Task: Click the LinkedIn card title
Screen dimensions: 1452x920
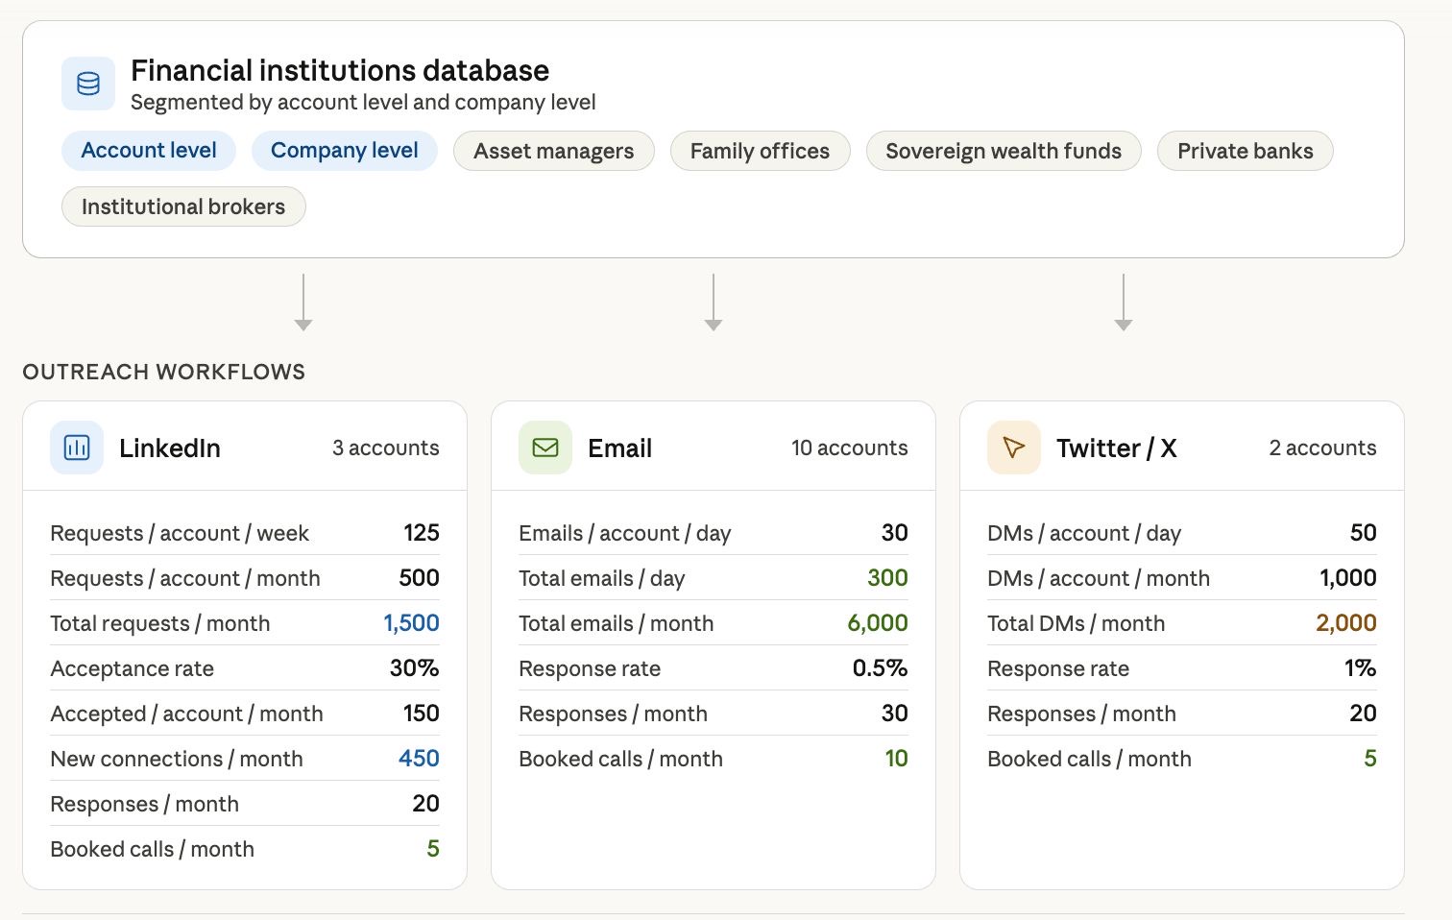Action: pyautogui.click(x=170, y=448)
